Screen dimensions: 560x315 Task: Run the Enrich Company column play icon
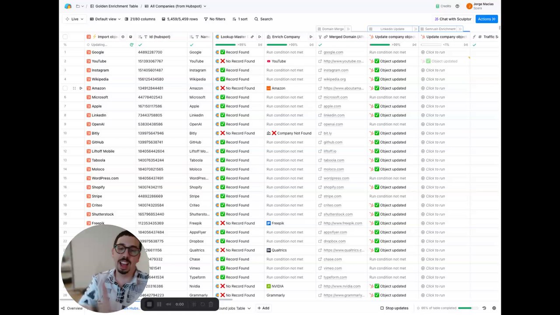[x=311, y=37]
